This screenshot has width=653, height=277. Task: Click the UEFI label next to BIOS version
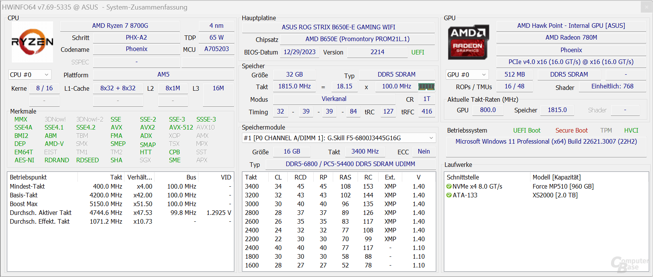click(x=418, y=52)
